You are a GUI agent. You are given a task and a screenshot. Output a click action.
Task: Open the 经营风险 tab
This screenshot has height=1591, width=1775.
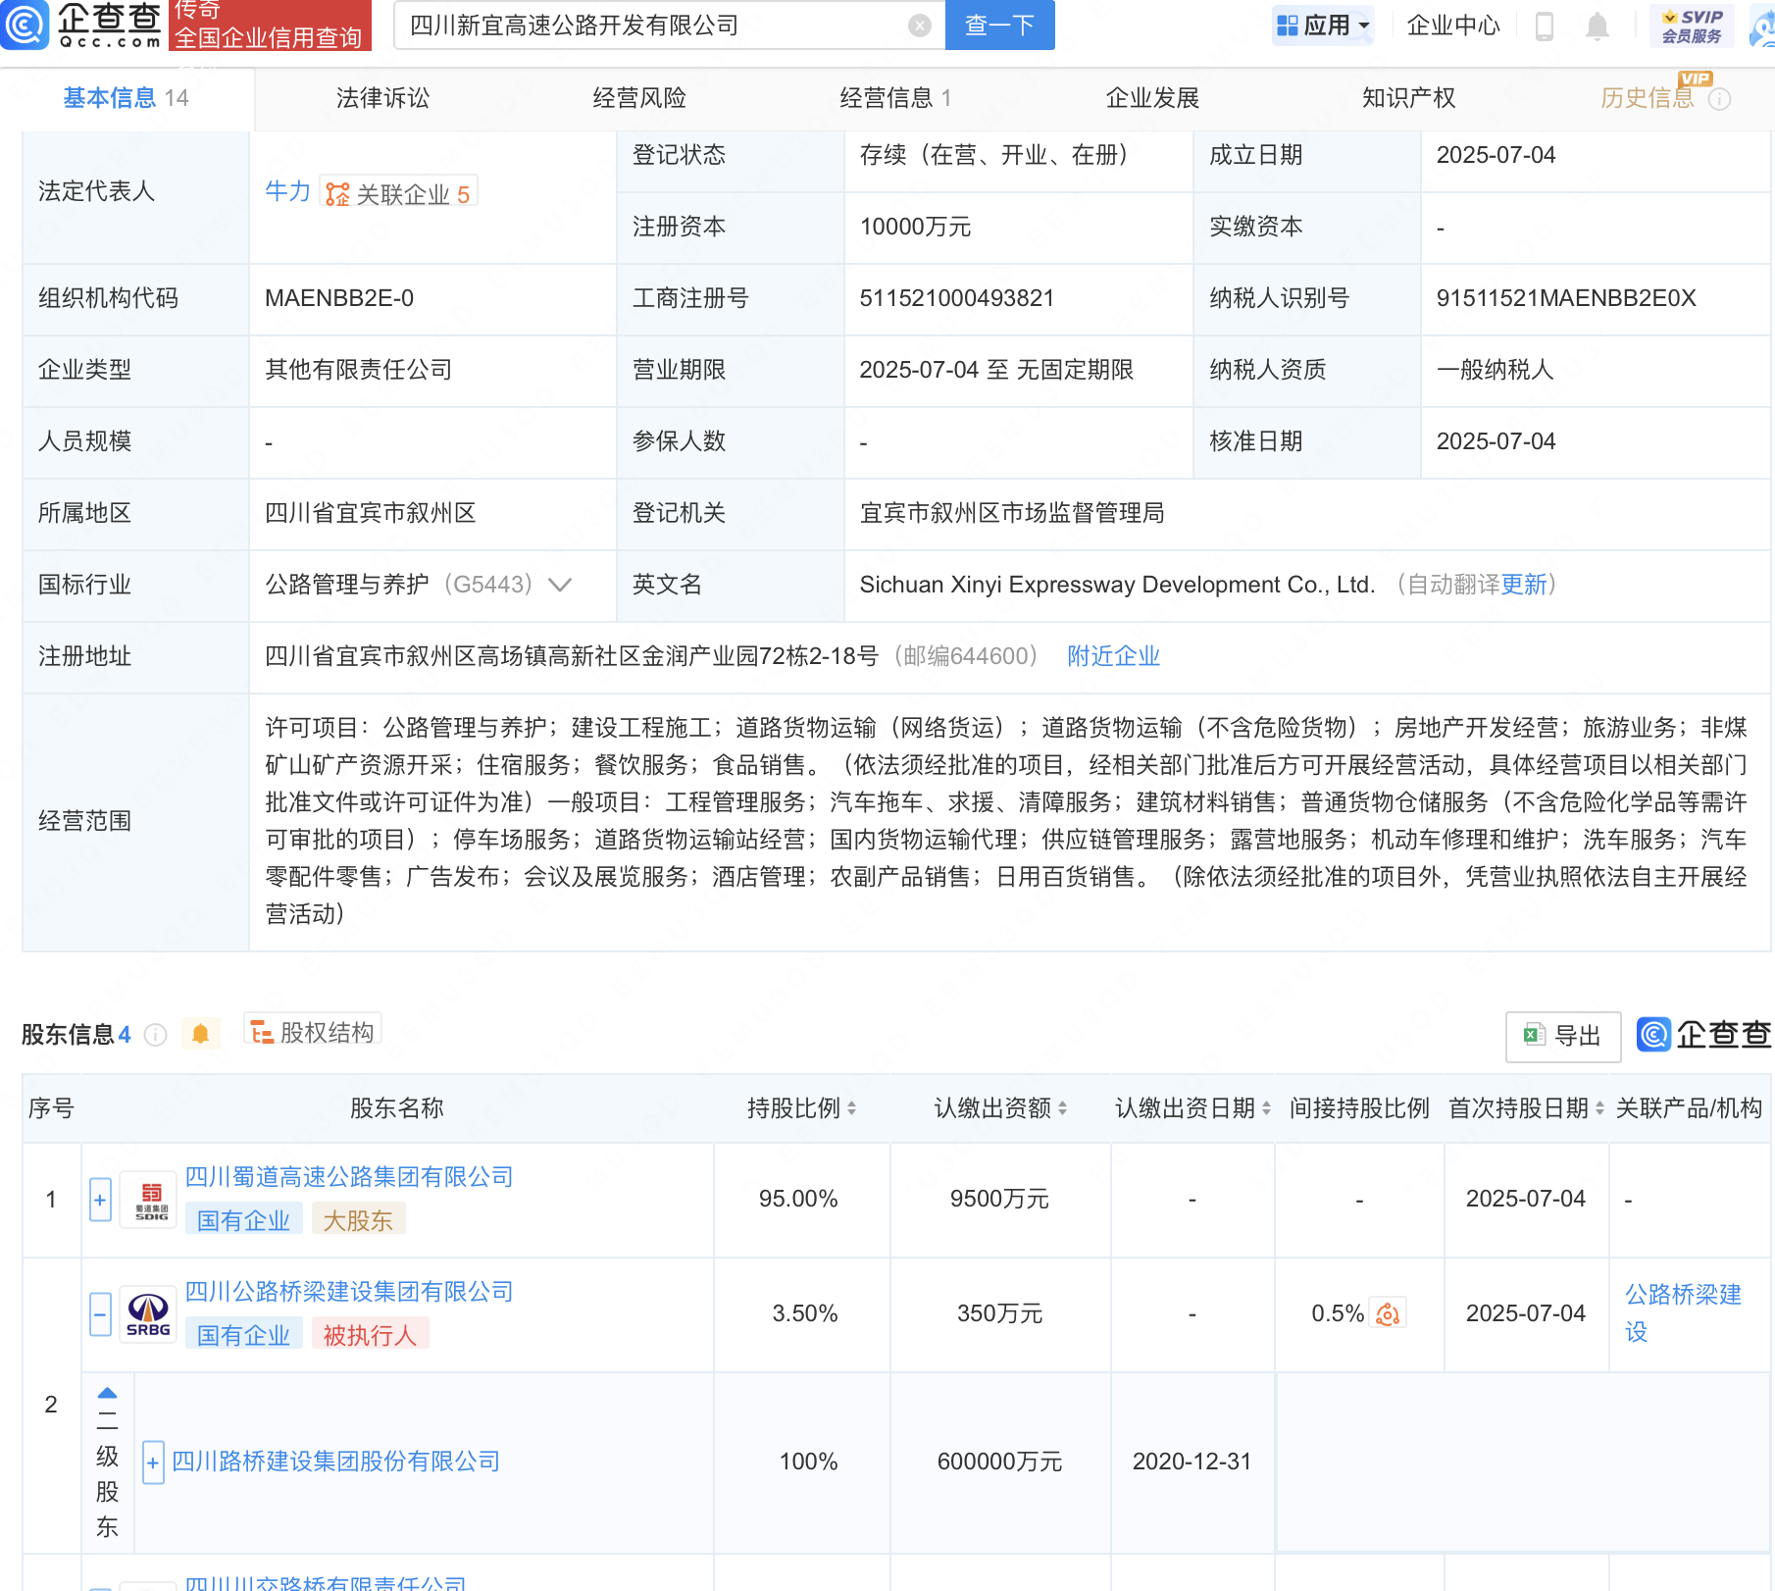pyautogui.click(x=637, y=97)
